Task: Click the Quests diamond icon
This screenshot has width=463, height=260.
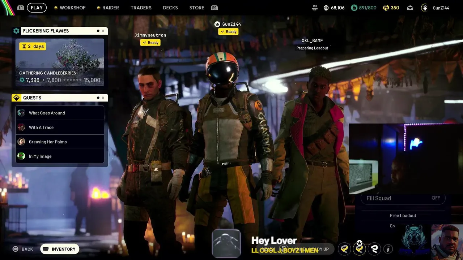Action: (x=16, y=98)
